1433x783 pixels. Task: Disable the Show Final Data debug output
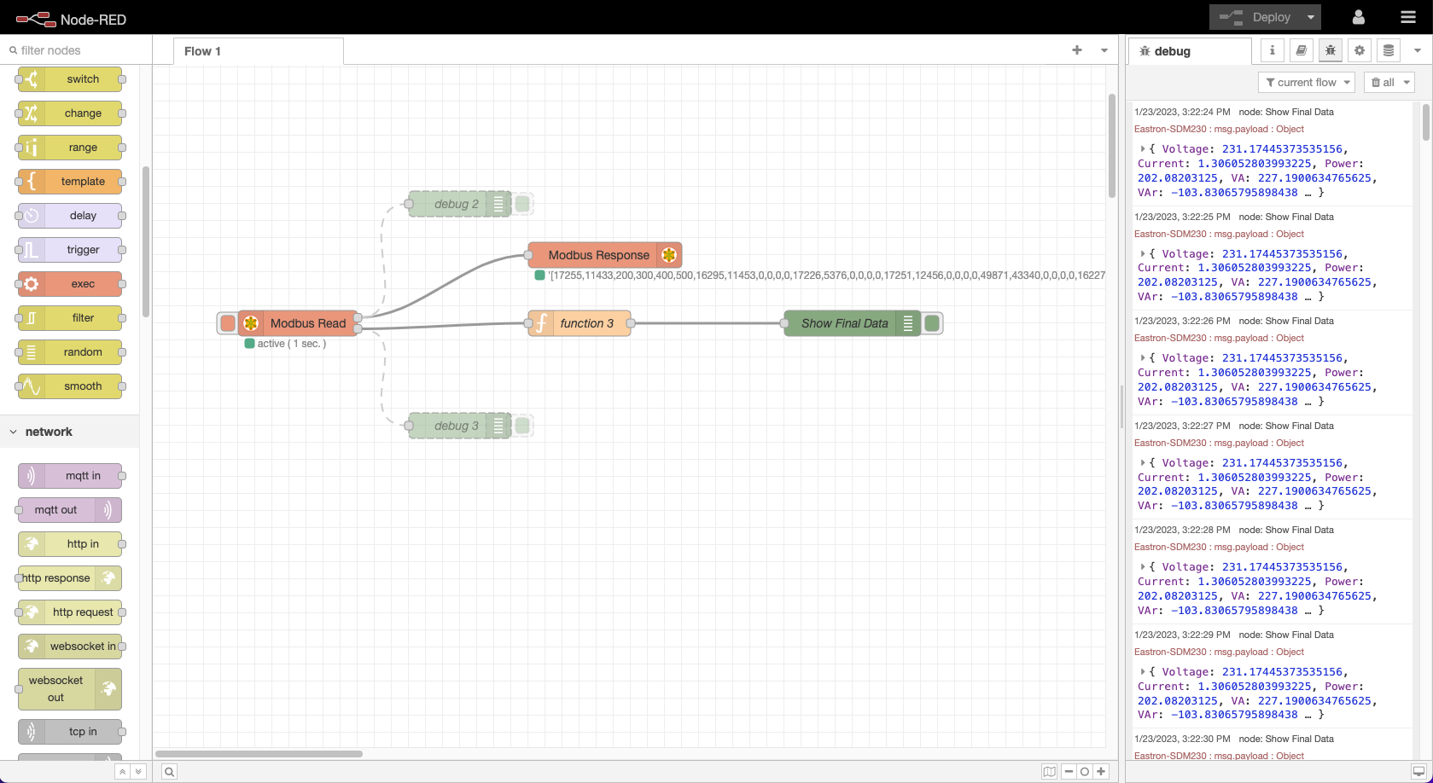[931, 323]
